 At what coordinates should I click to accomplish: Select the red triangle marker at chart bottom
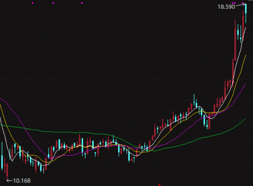pos(160,185)
